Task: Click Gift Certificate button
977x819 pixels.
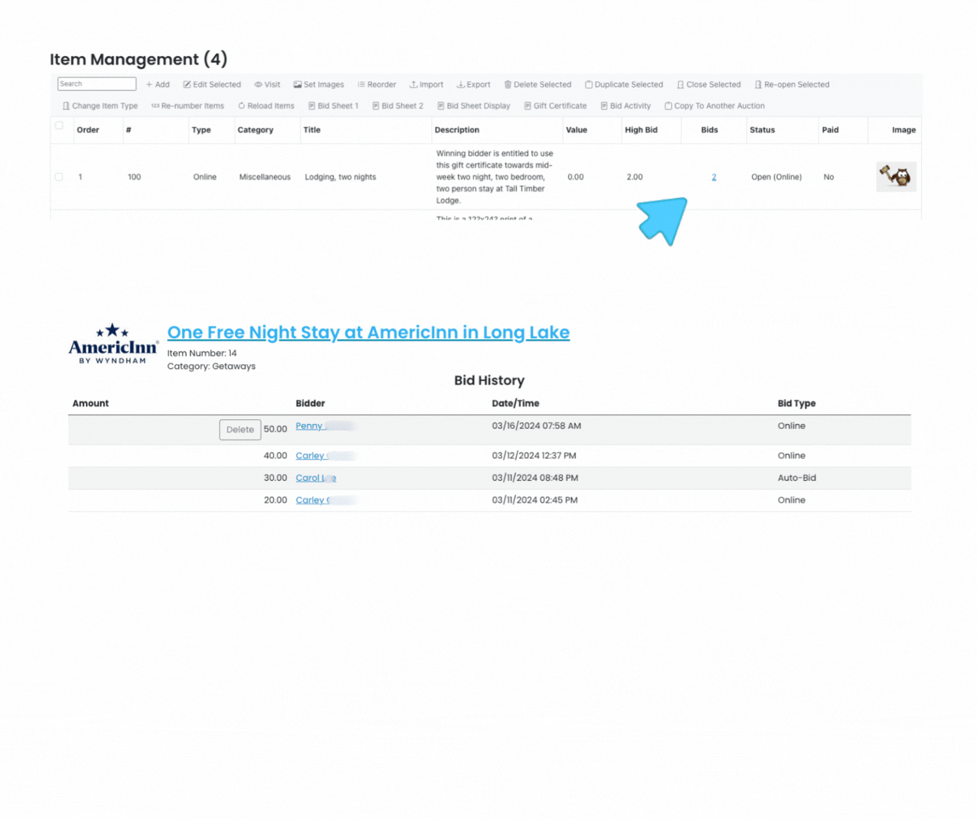Action: click(555, 106)
